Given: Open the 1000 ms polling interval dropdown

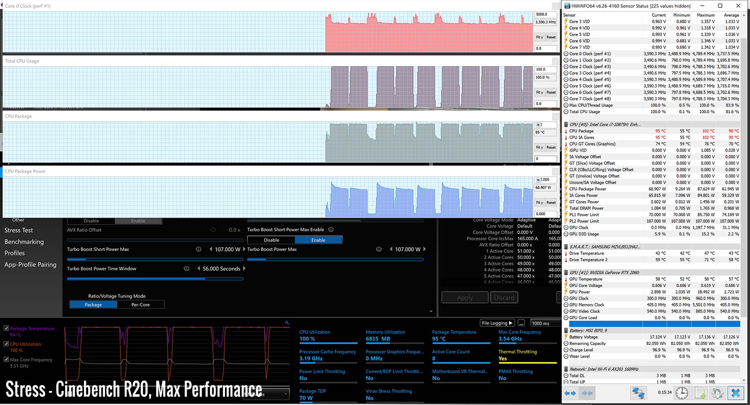Looking at the screenshot, I should [546, 323].
